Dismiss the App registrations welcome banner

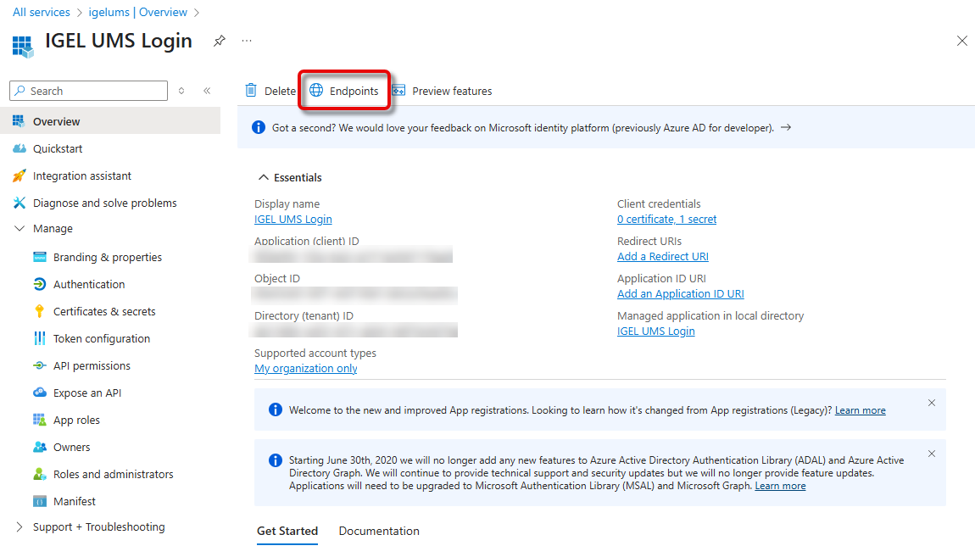tap(931, 403)
